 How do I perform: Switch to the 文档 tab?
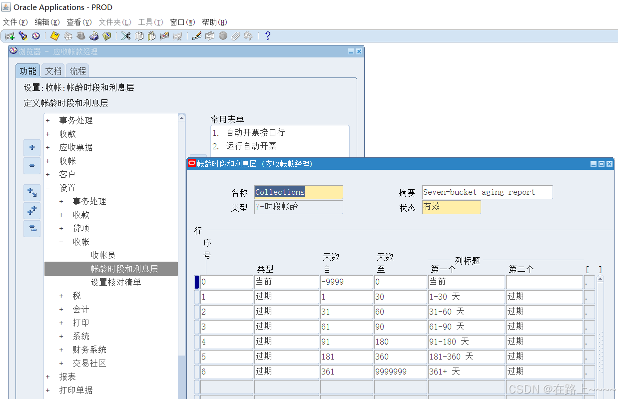[52, 70]
